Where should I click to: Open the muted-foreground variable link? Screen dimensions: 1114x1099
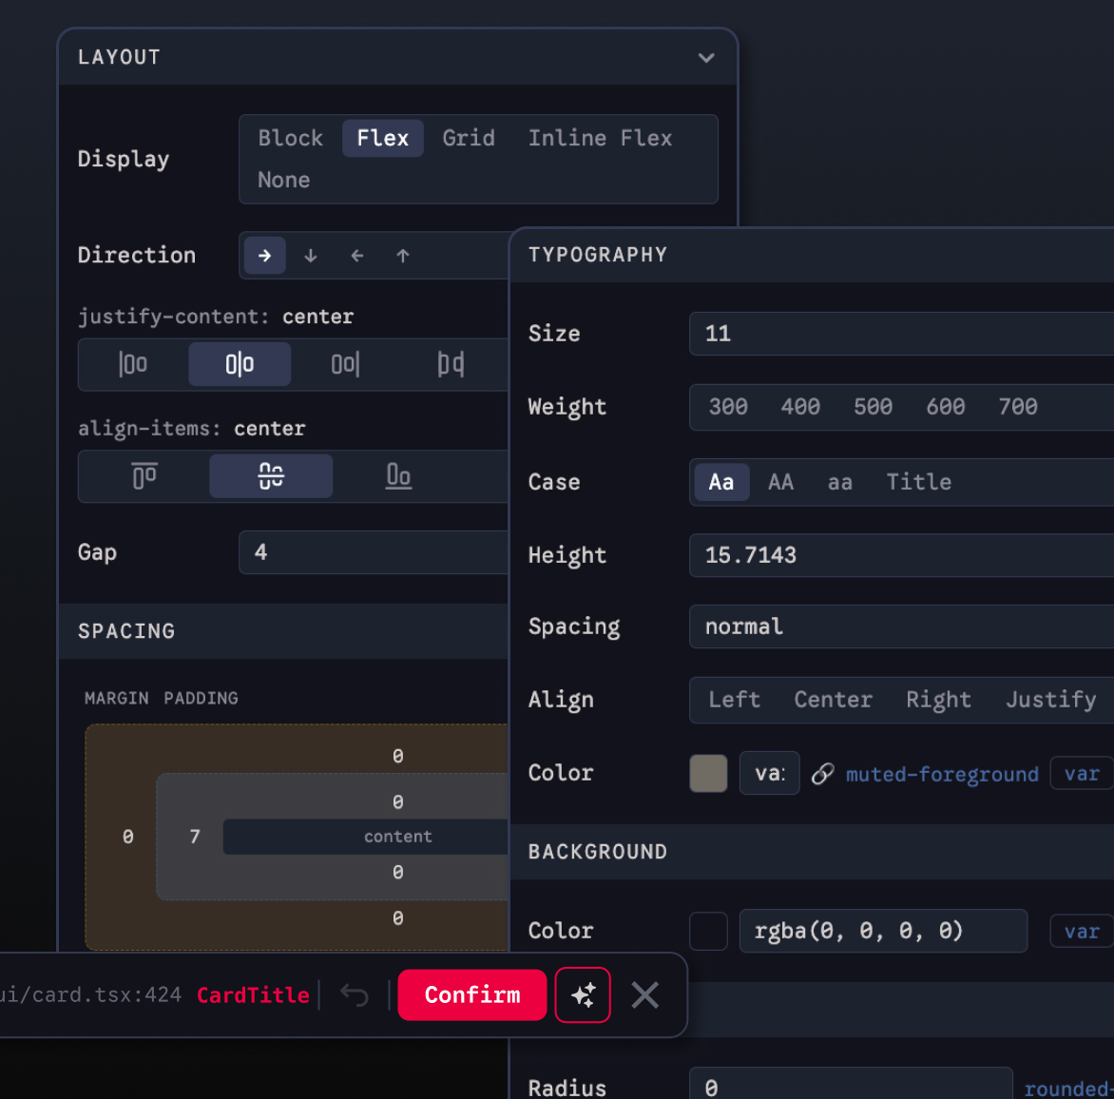942,774
